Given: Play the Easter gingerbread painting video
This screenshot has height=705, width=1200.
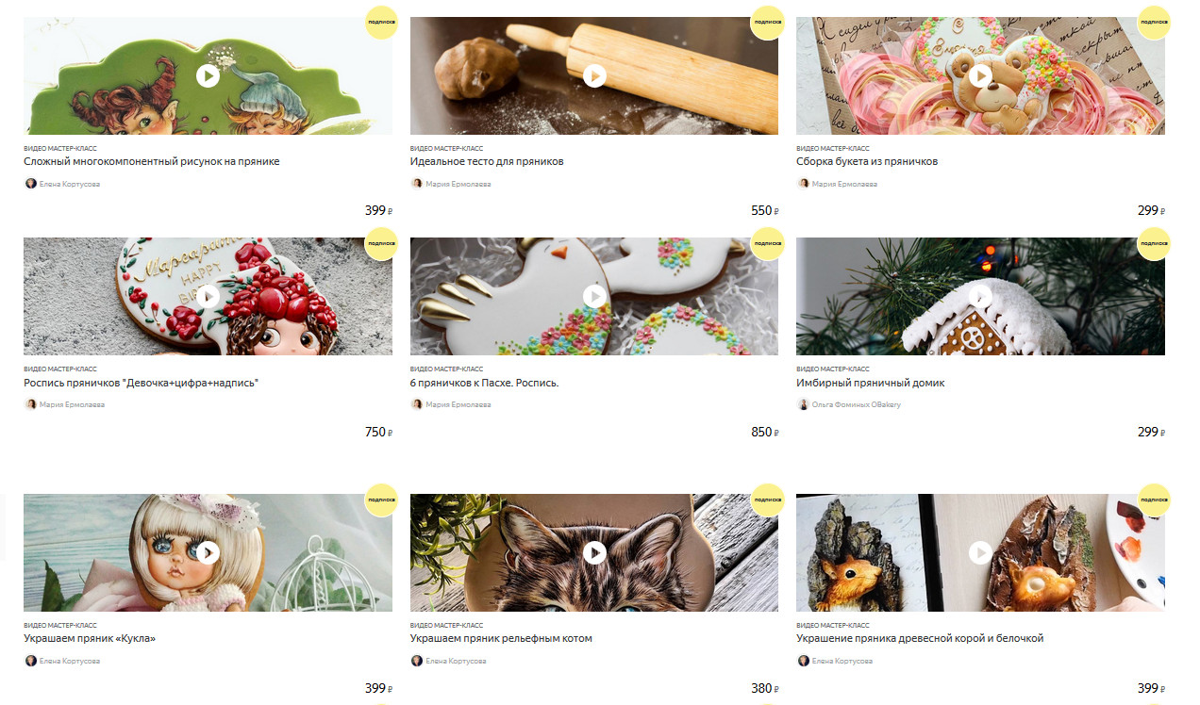Looking at the screenshot, I should [x=594, y=296].
